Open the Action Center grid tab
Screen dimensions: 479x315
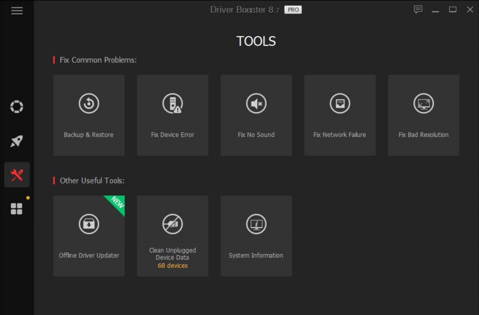[x=17, y=209]
